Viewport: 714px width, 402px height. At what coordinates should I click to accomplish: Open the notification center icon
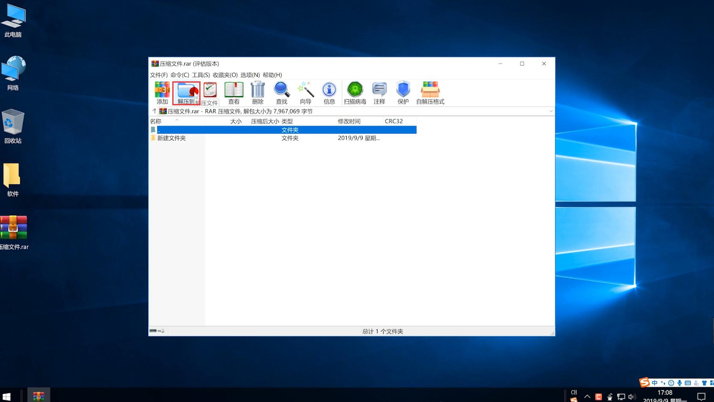click(701, 396)
